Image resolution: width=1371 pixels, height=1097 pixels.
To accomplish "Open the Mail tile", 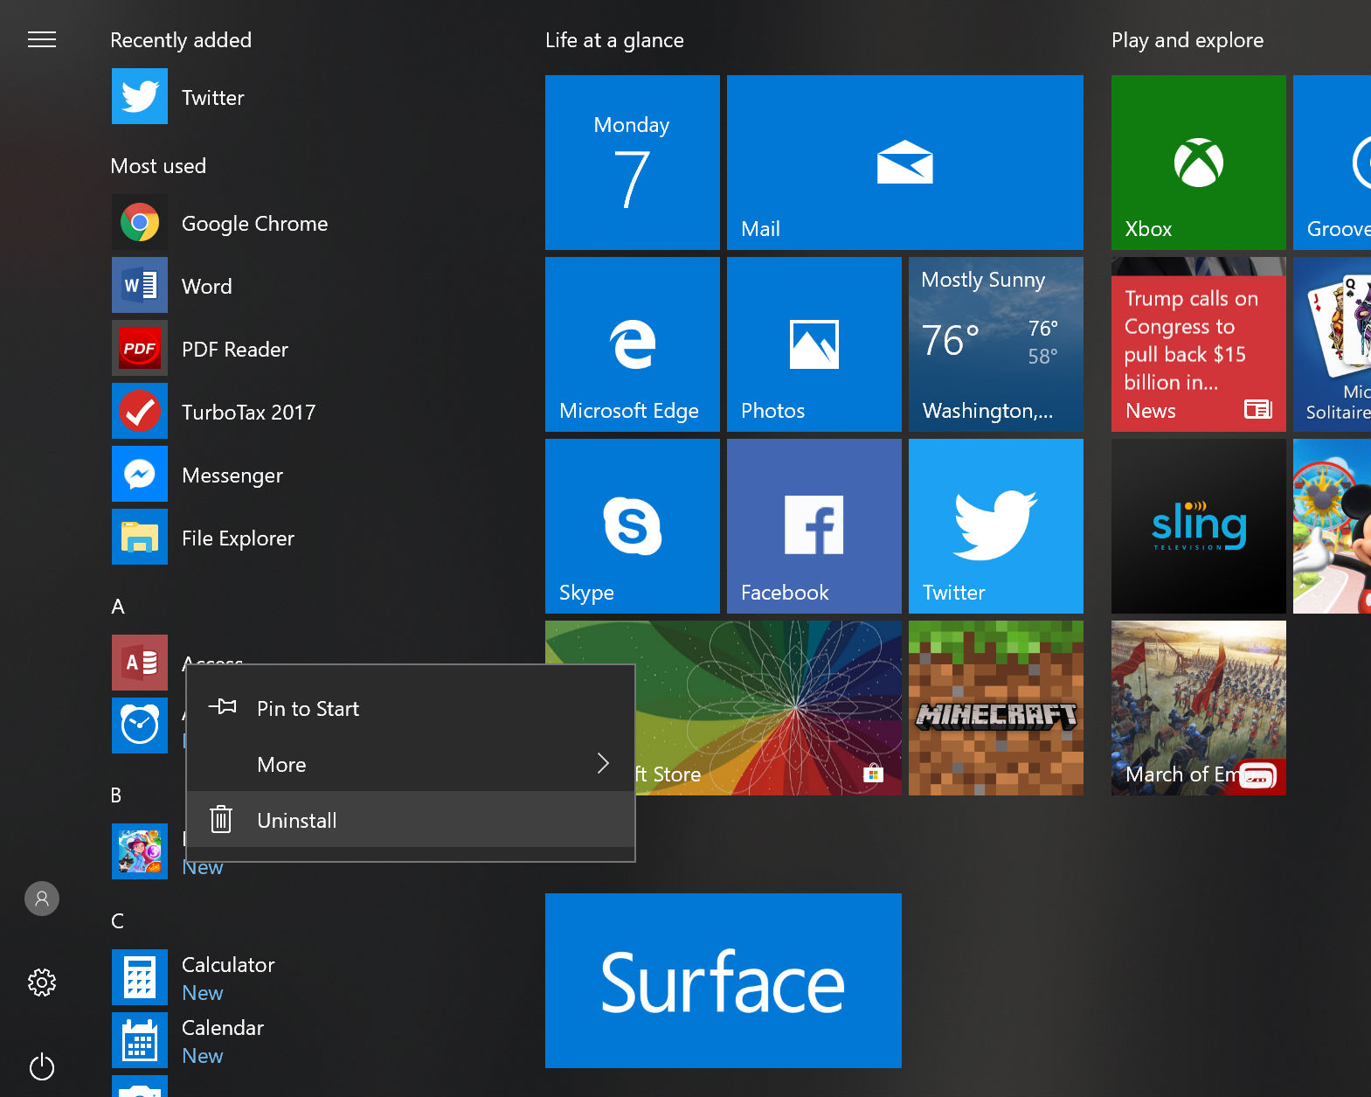I will 905,163.
